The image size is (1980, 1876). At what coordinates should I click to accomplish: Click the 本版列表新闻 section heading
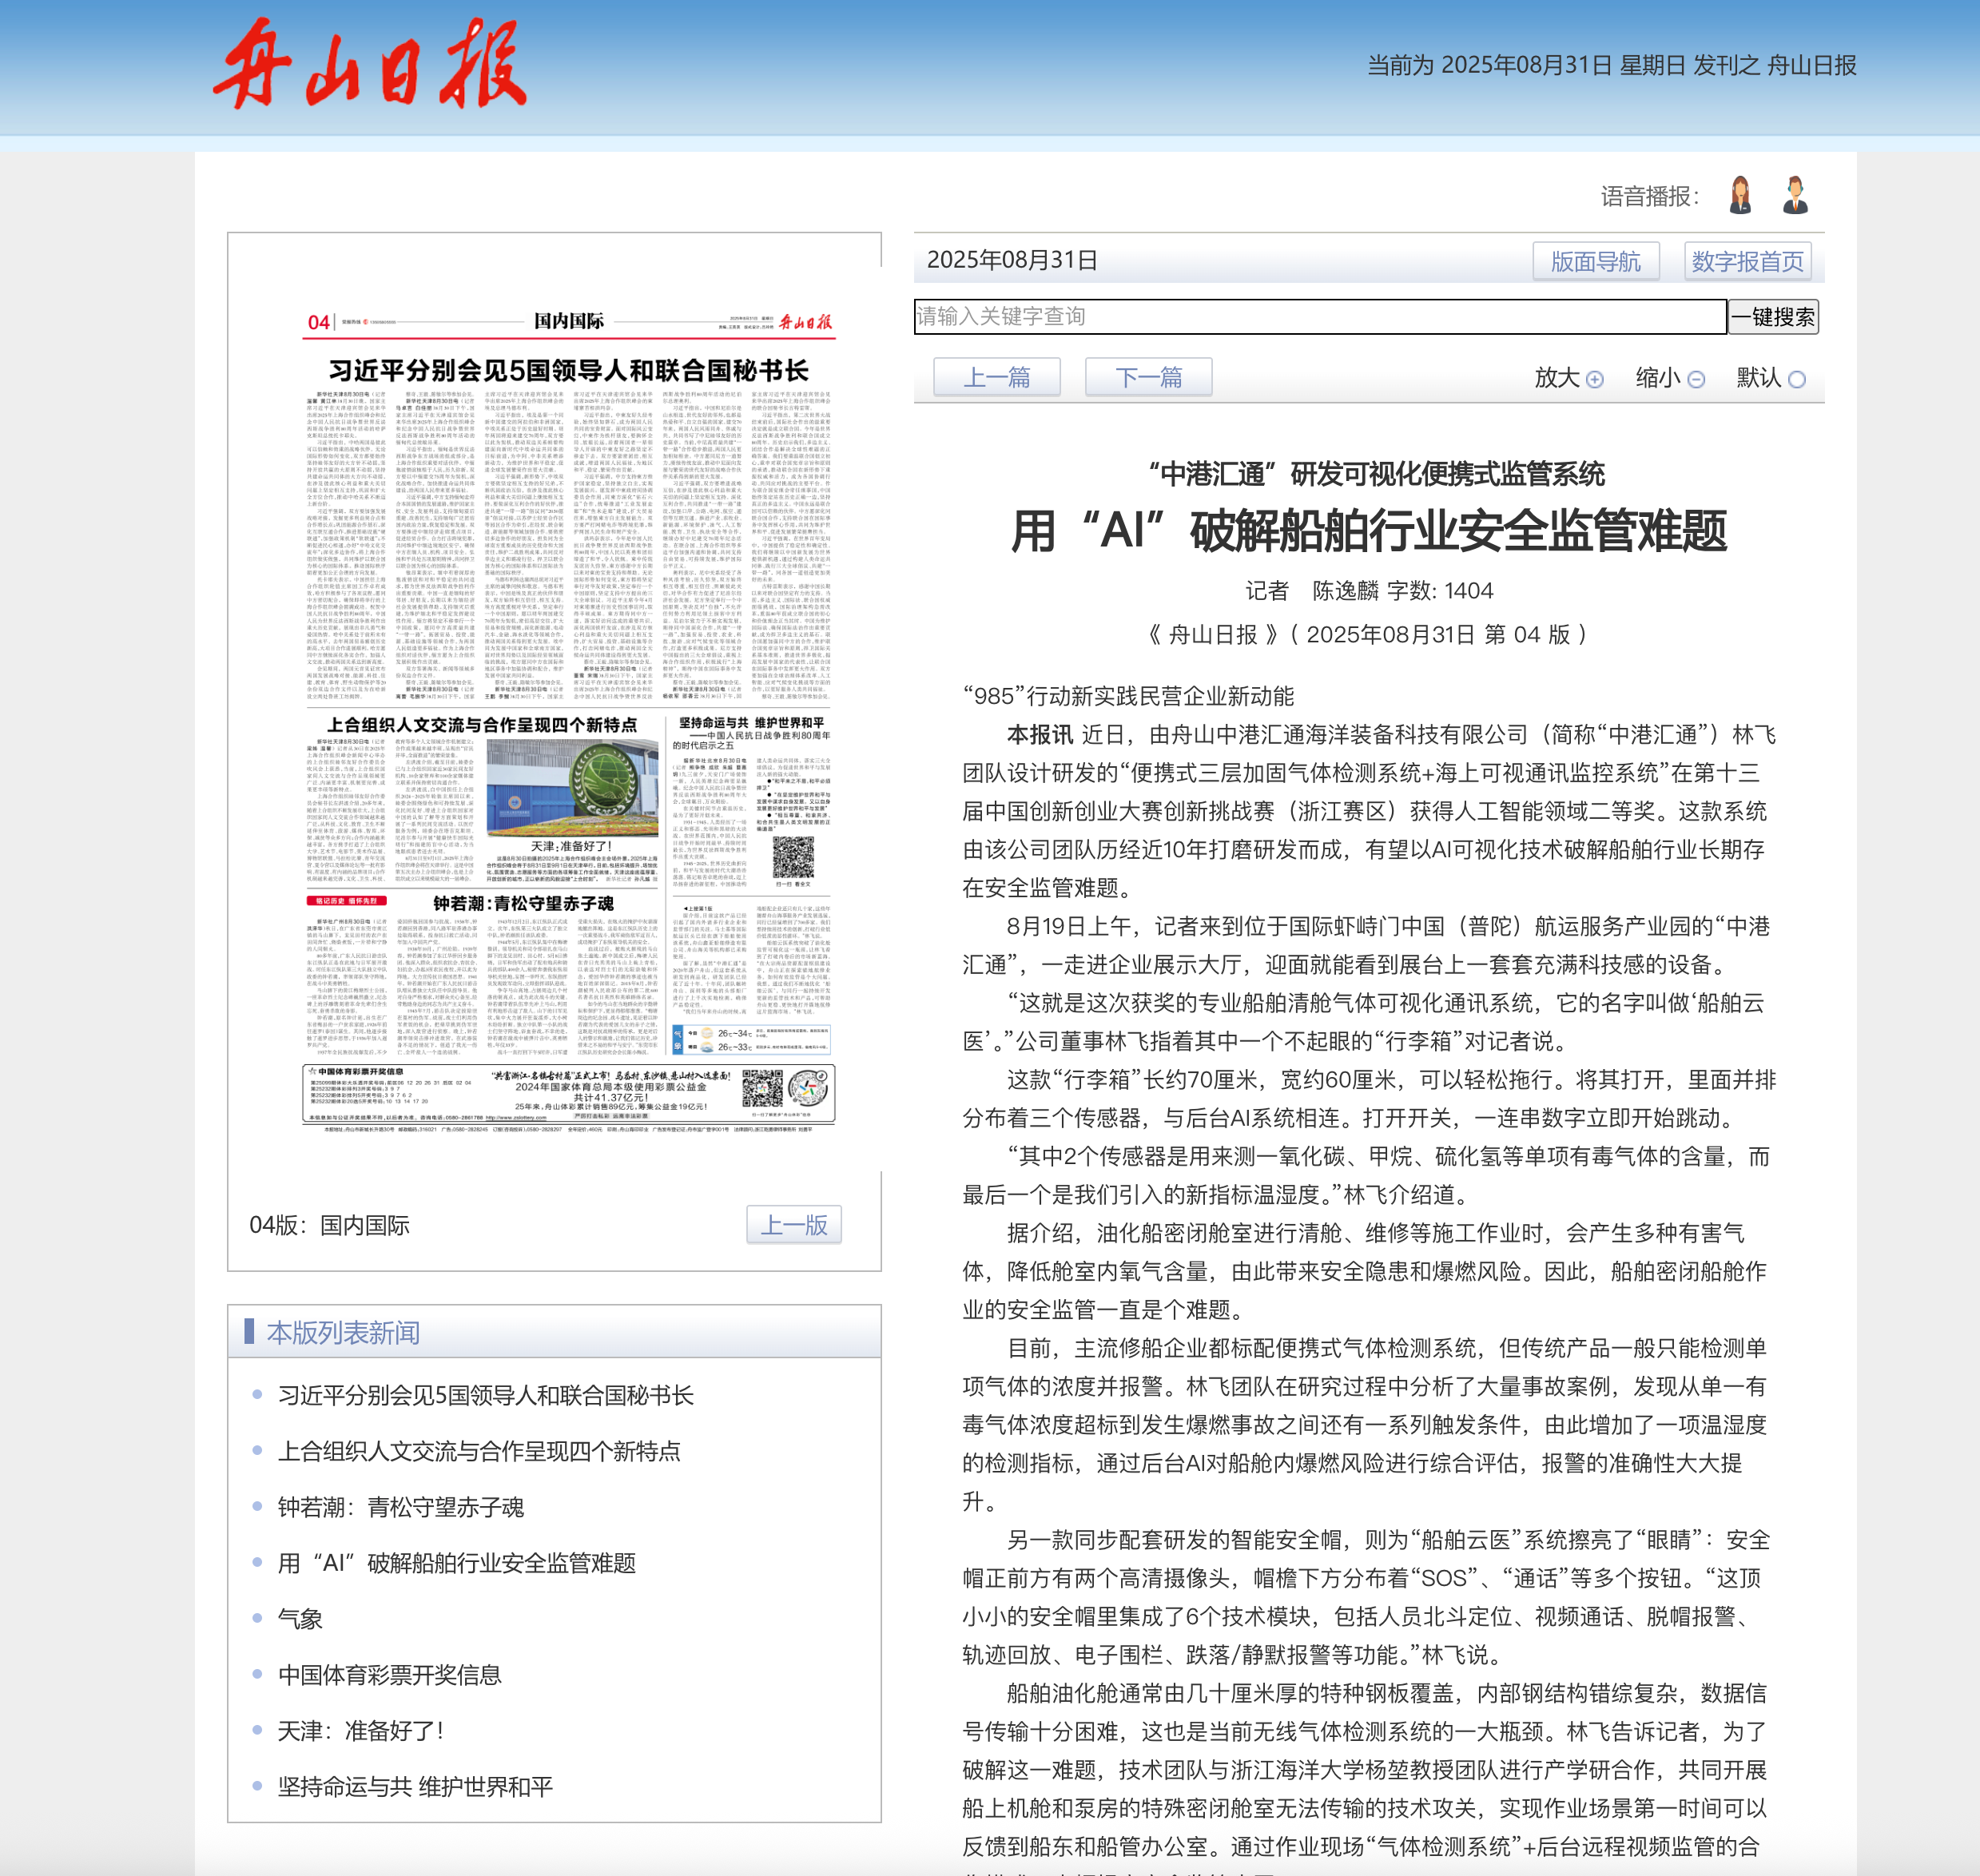(x=342, y=1333)
